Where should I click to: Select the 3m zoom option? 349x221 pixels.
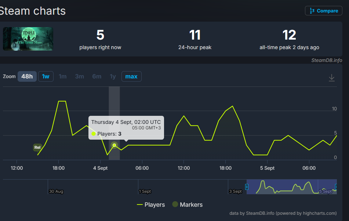point(80,77)
